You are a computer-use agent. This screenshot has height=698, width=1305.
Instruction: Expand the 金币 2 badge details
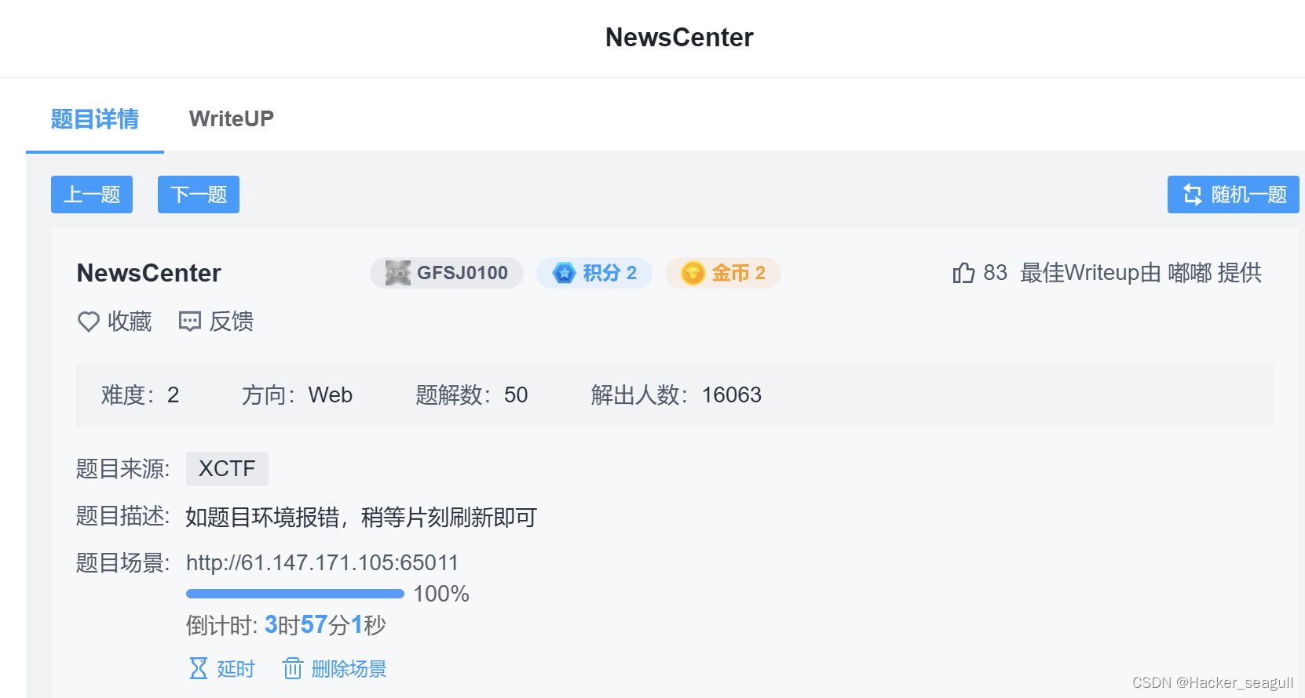[x=722, y=272]
